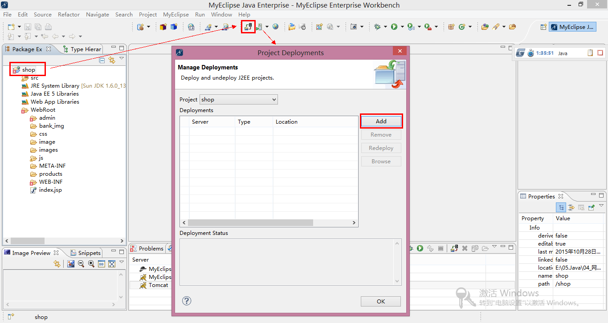608x323 pixels.
Task: Click the New Java class green C icon
Action: (462, 27)
